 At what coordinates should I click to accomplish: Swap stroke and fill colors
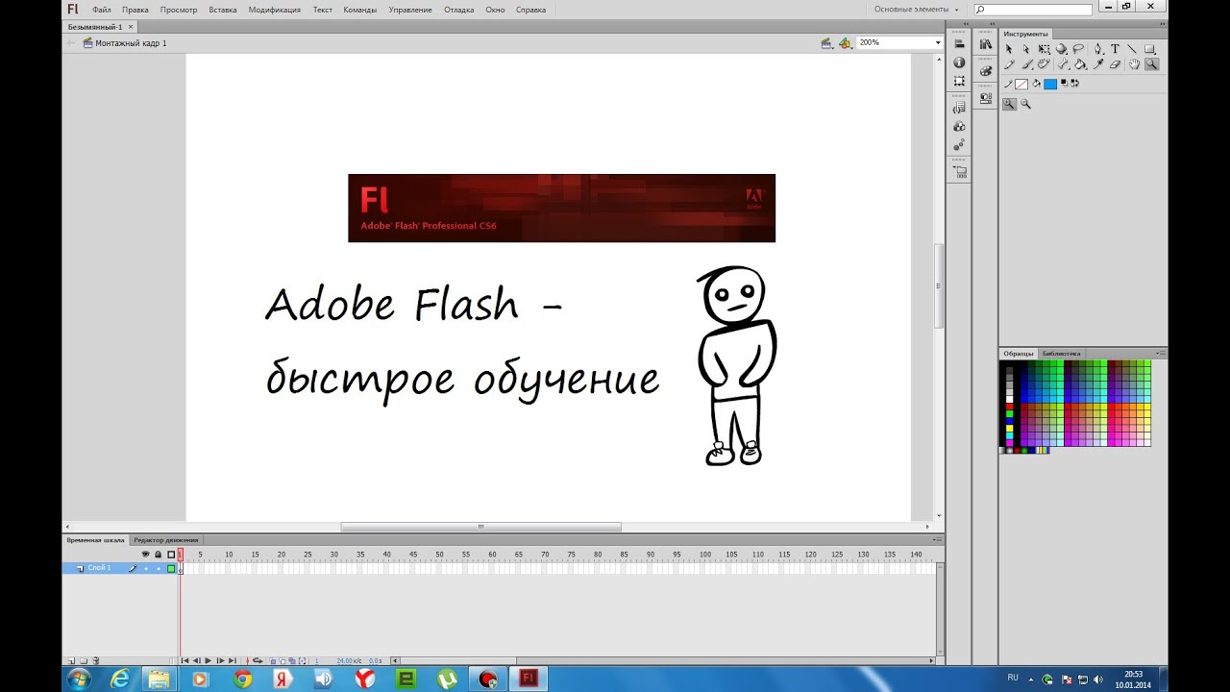pos(1075,83)
